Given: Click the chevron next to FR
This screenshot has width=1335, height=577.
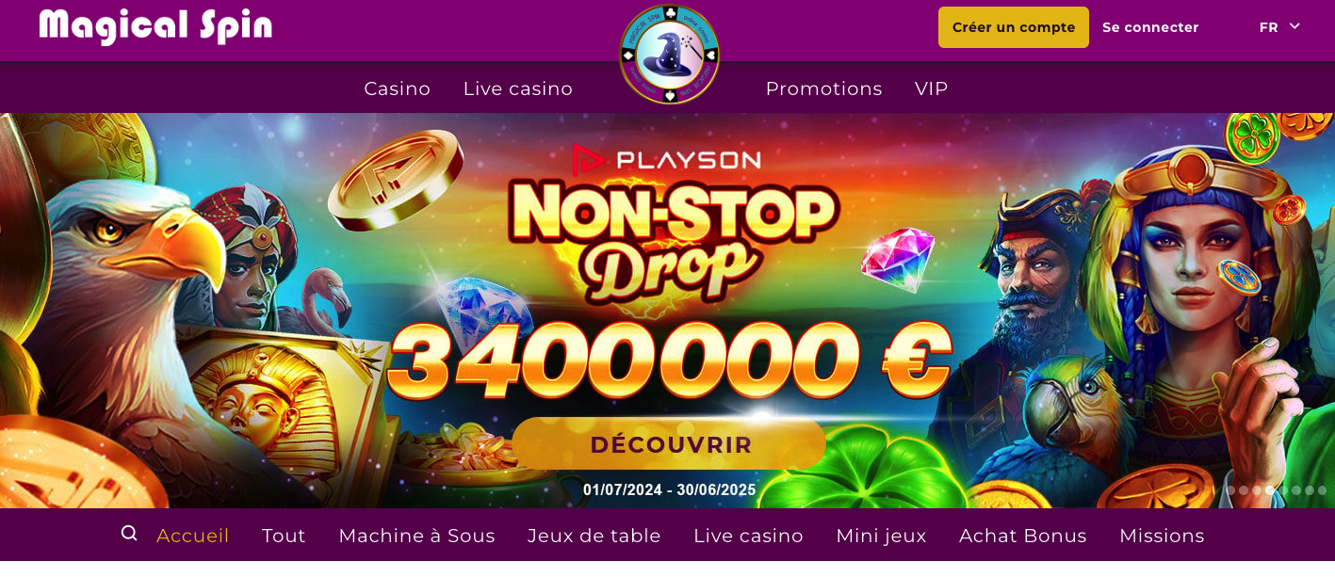Looking at the screenshot, I should 1294,26.
